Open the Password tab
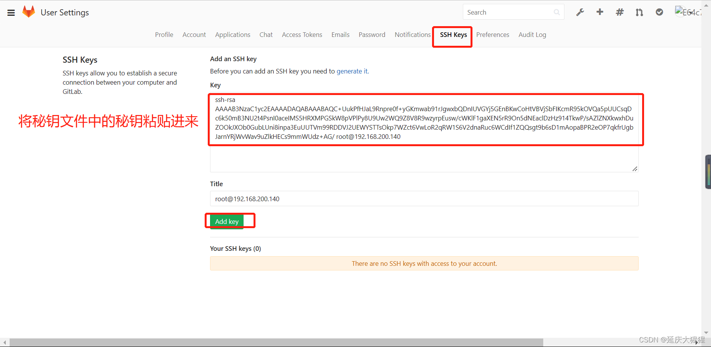 372,35
